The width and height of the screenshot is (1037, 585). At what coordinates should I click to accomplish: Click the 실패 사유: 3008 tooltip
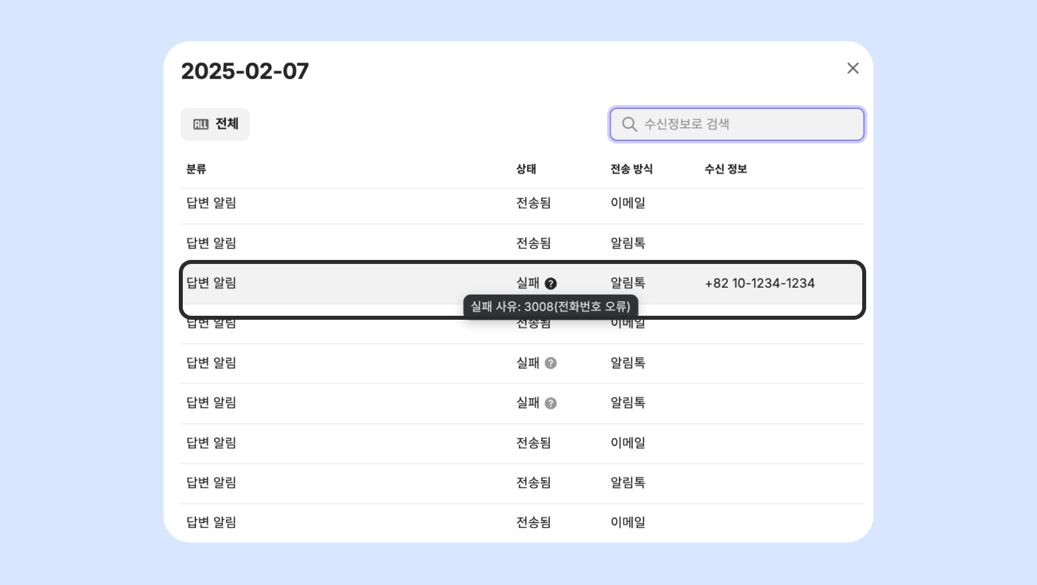click(x=550, y=306)
